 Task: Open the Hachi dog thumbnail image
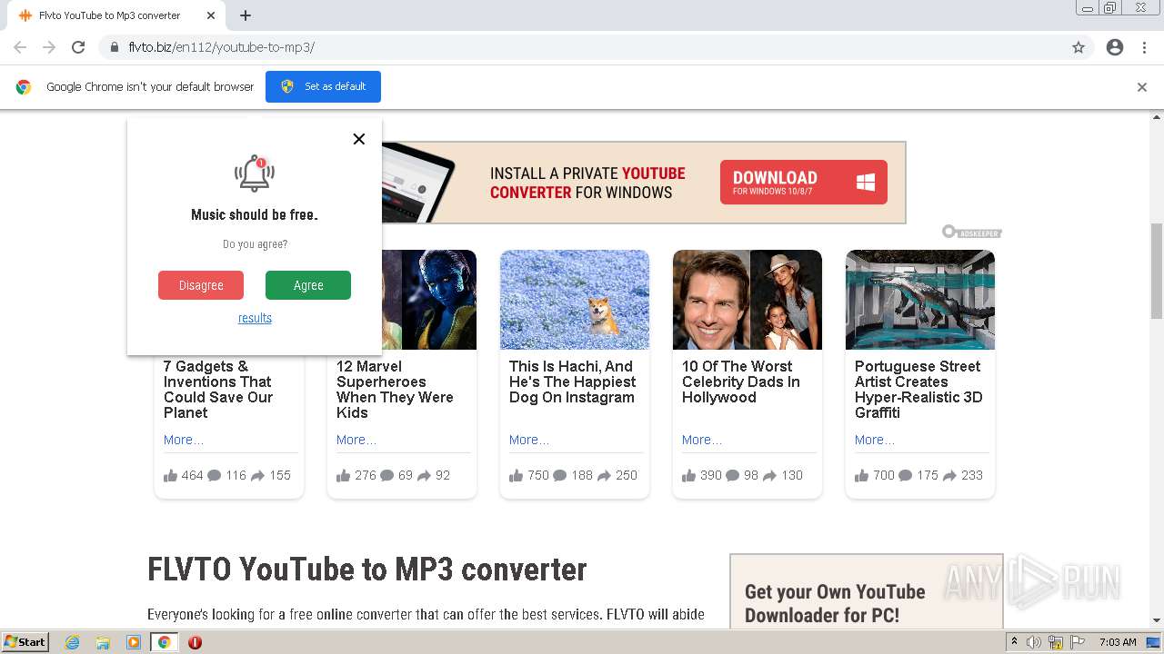point(575,300)
